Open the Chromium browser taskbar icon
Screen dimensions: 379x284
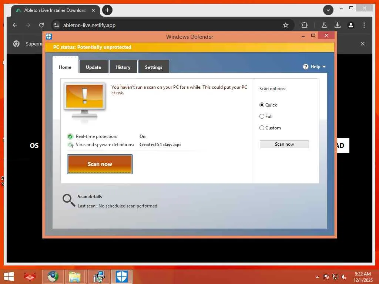[x=53, y=277]
